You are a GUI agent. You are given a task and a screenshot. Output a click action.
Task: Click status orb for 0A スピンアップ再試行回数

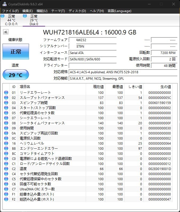(x=6, y=133)
